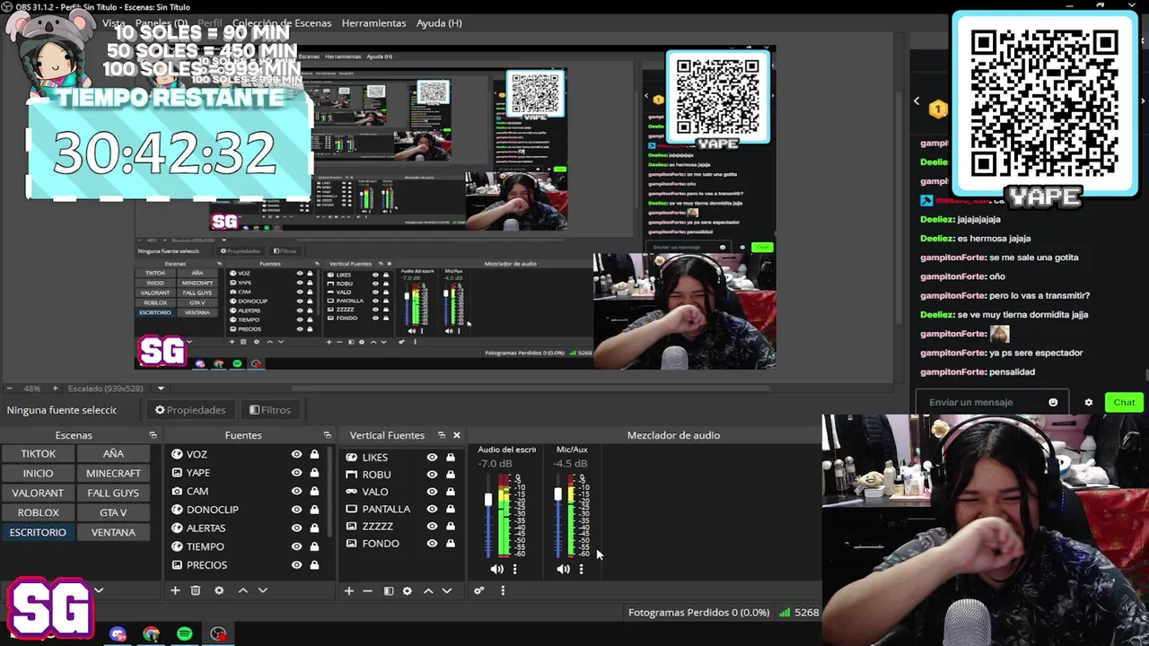Remove source with minus icon in Vertical Fuentes
The image size is (1149, 646).
tap(367, 590)
